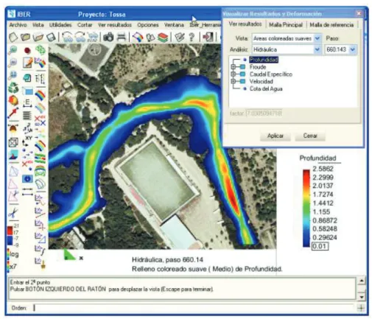Image resolution: width=372 pixels, height=319 pixels.
Task: Open the Paso dropdown showing 660.143
Action: [353, 49]
